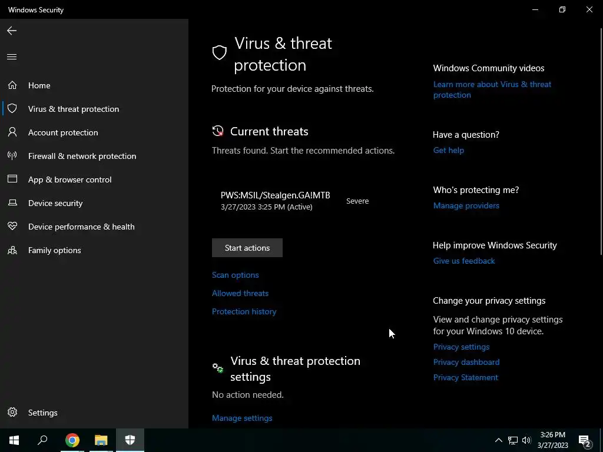Click the Start actions button
Screen dimensions: 603x452
pos(247,248)
